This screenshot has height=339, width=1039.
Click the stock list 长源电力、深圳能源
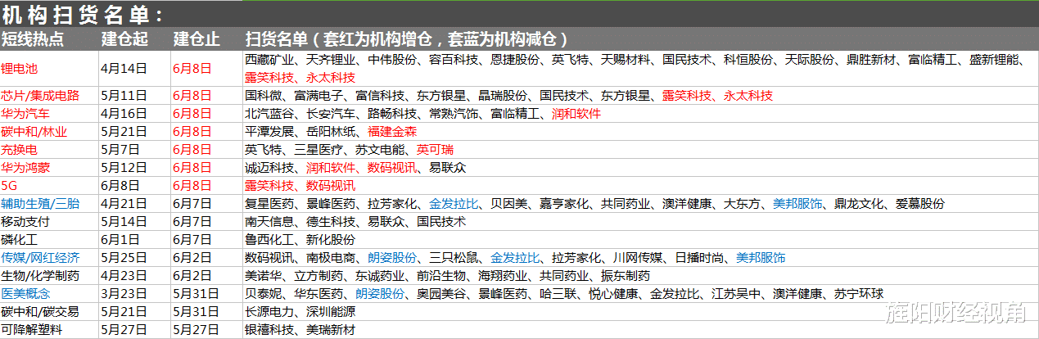tap(300, 311)
